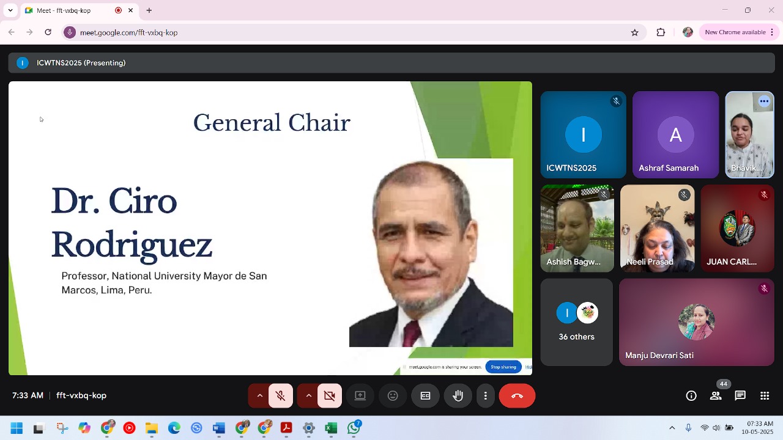783x440 pixels.
Task: Open meeting details info icon
Action: [691, 396]
